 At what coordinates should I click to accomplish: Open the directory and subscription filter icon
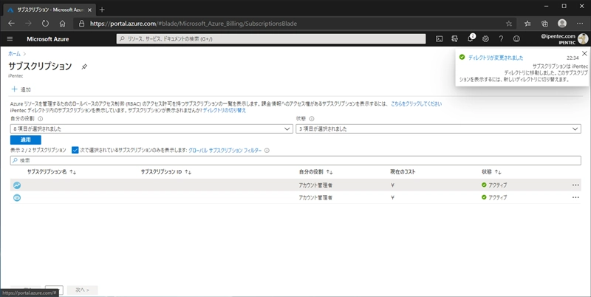point(454,39)
